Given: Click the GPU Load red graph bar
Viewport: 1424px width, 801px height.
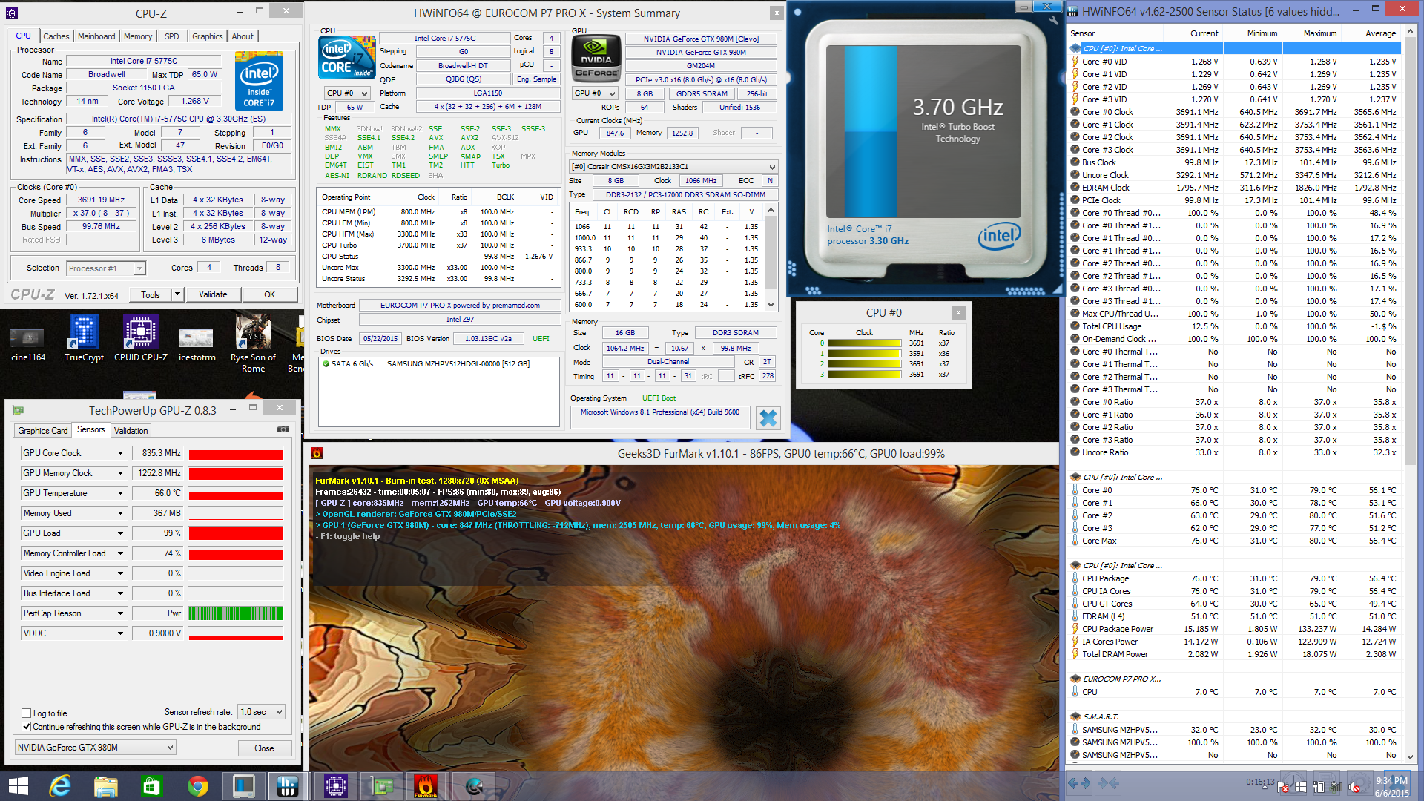Looking at the screenshot, I should (x=236, y=533).
